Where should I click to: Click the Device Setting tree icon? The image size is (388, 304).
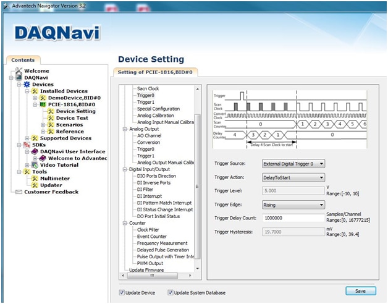point(51,111)
